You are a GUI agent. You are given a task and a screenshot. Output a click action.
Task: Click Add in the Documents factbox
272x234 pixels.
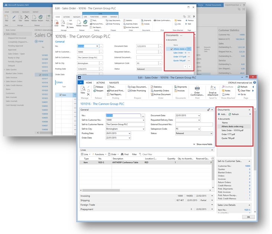(x=223, y=114)
